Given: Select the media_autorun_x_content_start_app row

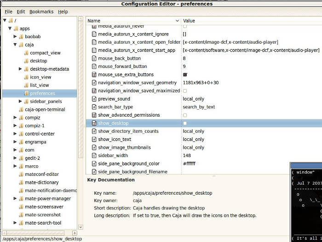Looking at the screenshot, I should click(204, 50).
